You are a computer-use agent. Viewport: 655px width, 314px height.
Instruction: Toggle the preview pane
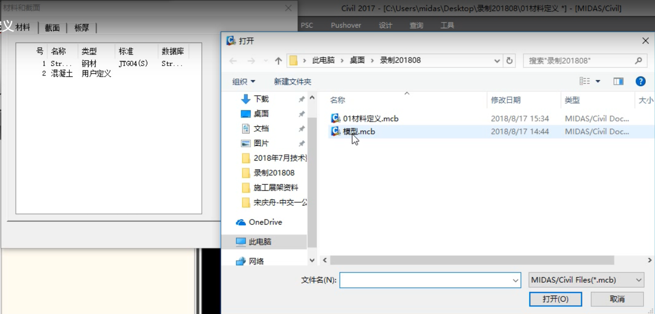(619, 81)
